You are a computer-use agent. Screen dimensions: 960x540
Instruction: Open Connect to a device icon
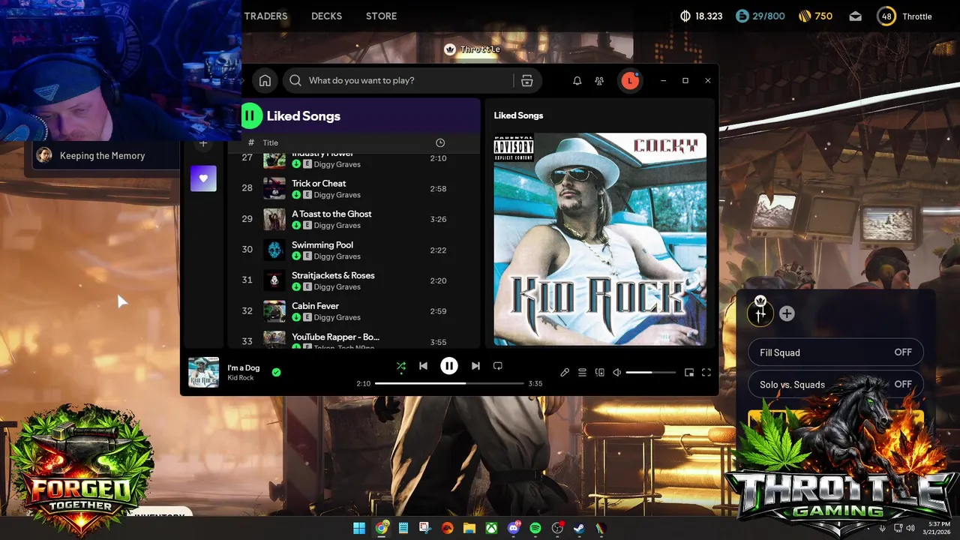(599, 372)
